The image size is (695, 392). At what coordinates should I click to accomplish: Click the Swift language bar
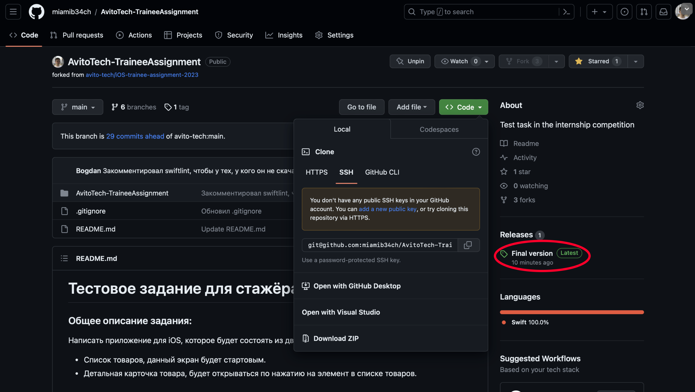point(572,312)
